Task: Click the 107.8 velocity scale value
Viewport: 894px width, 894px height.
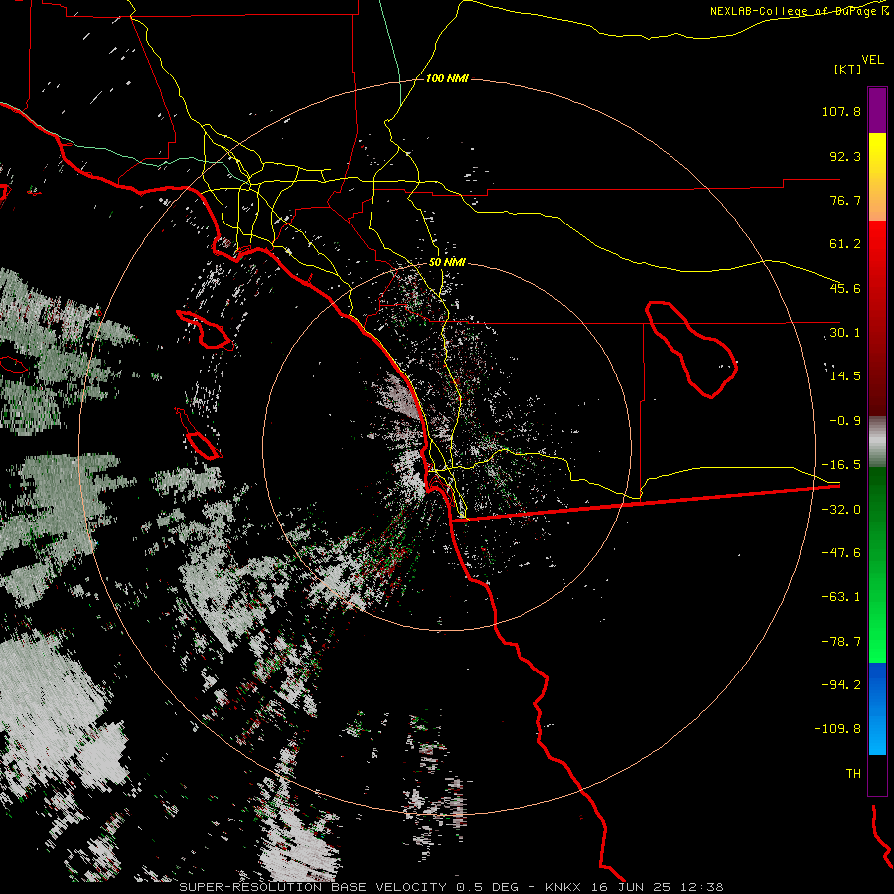Action: [x=841, y=111]
